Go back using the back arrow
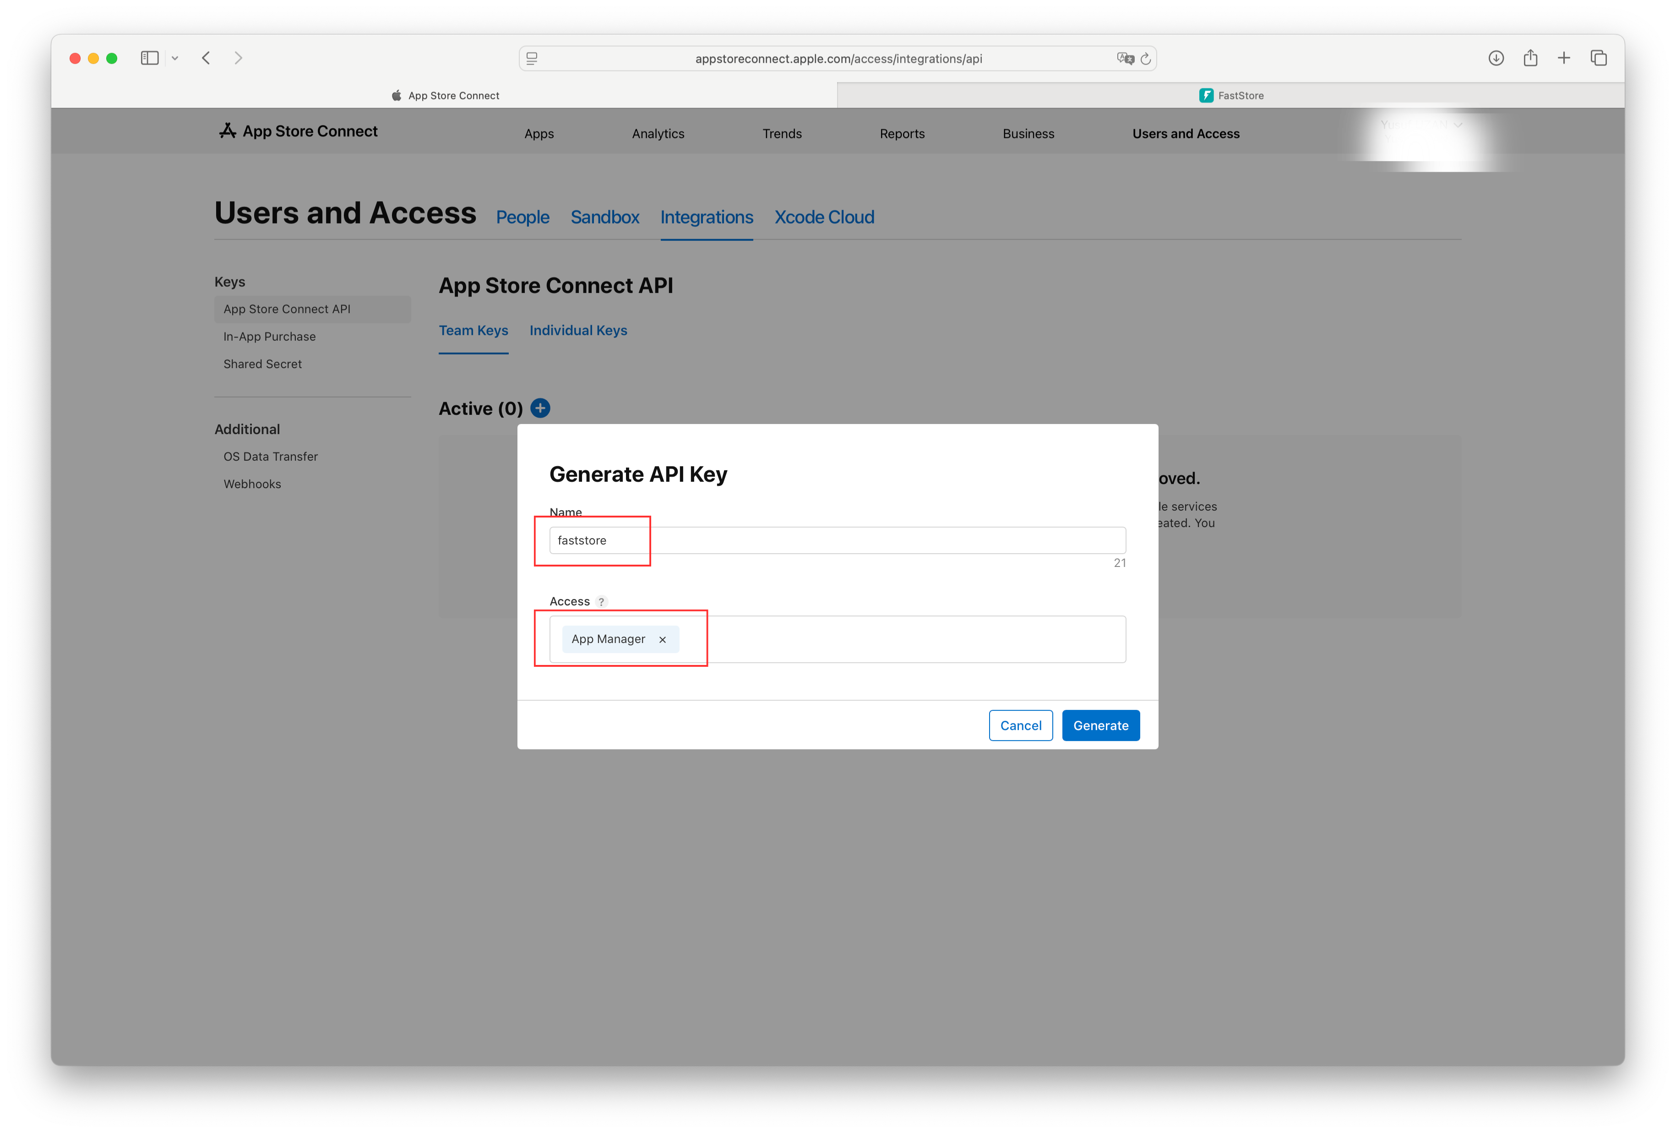This screenshot has height=1133, width=1676. tap(206, 59)
